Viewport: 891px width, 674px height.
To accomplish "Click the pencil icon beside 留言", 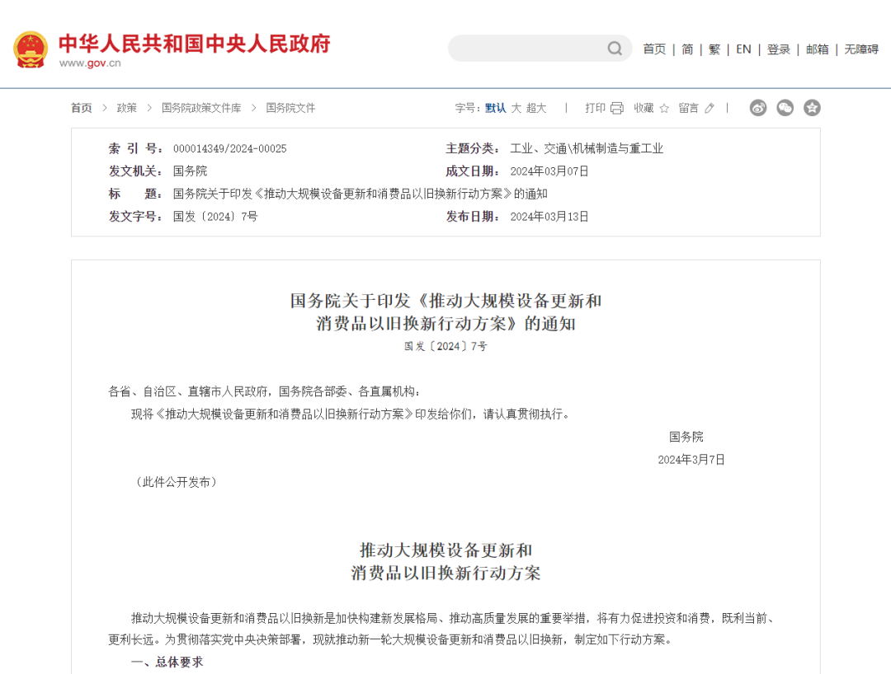I will tap(709, 108).
